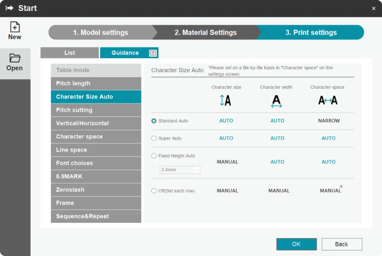Select Pitch length in the sidebar

(96, 83)
